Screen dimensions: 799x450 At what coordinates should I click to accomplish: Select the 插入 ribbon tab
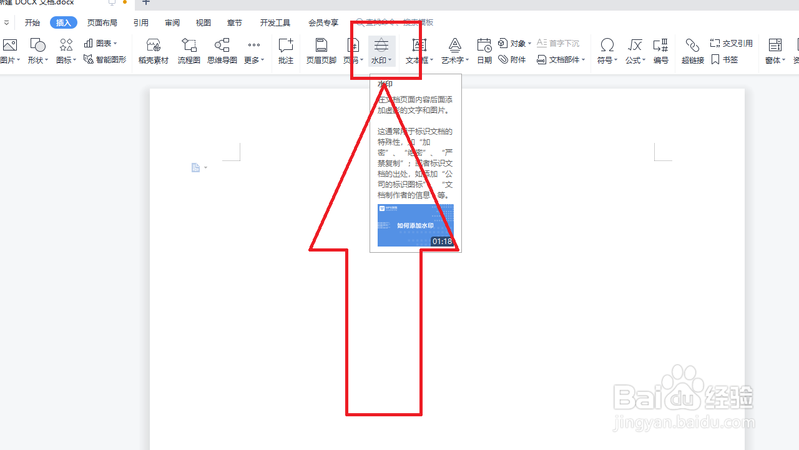click(x=64, y=22)
